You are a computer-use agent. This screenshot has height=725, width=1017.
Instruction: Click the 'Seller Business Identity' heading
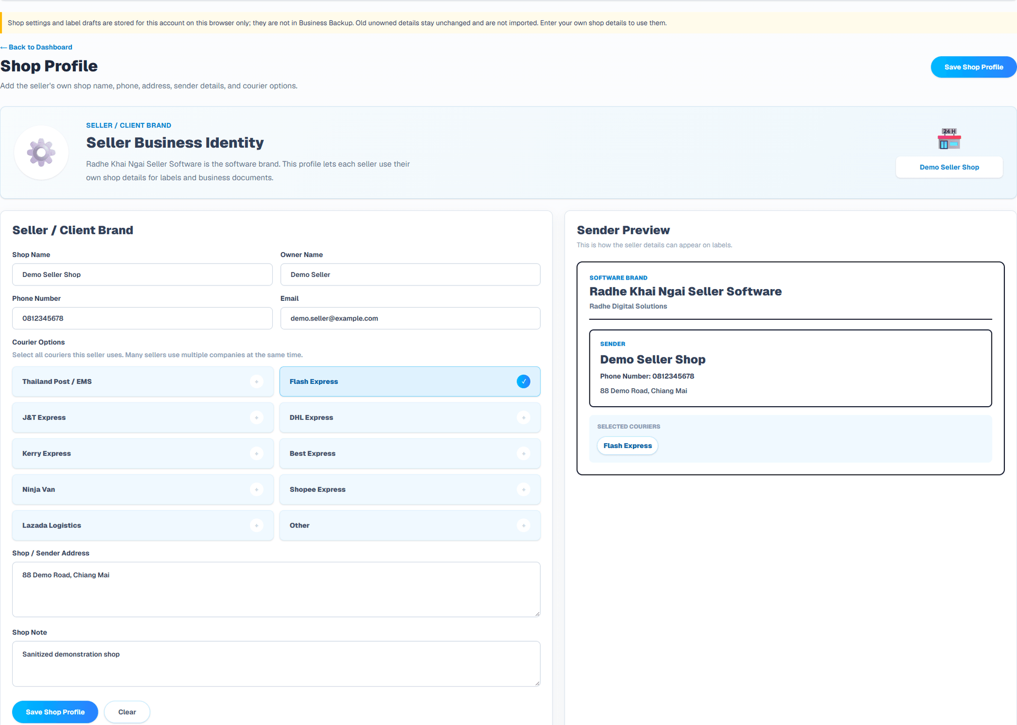(x=175, y=143)
